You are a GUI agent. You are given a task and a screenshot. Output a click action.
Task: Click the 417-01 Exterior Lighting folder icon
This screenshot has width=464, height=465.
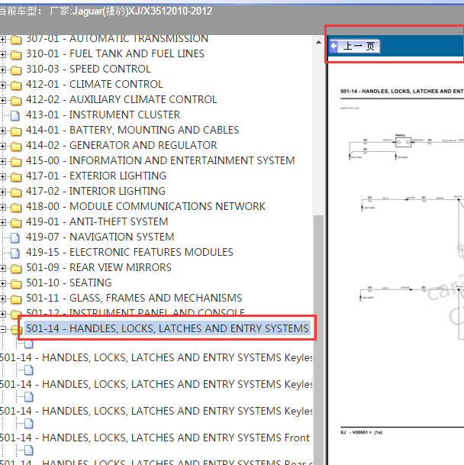[16, 176]
